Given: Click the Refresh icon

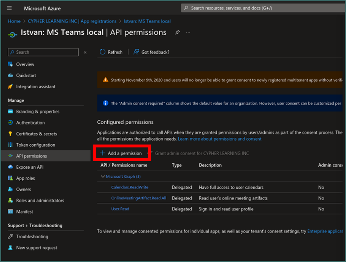Looking at the screenshot, I should click(102, 52).
